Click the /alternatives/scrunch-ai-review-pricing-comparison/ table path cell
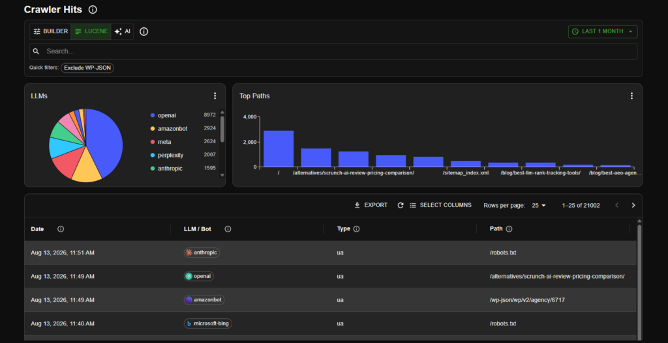The image size is (668, 343). pyautogui.click(x=557, y=276)
